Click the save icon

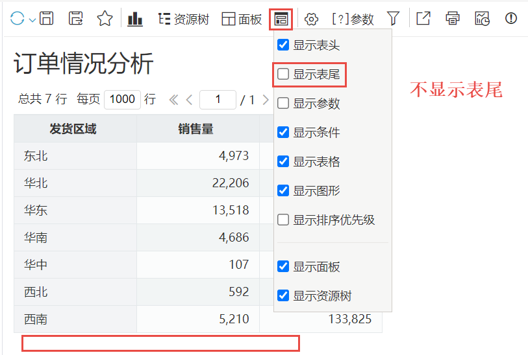[47, 18]
